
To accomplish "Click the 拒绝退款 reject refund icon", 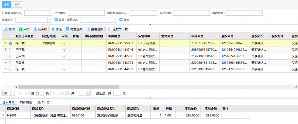I will pos(88,29).
